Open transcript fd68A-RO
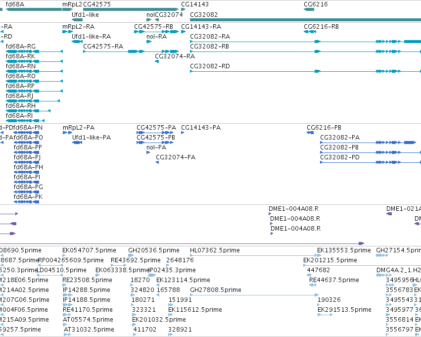The height and width of the screenshot is (337, 421). tap(34, 81)
